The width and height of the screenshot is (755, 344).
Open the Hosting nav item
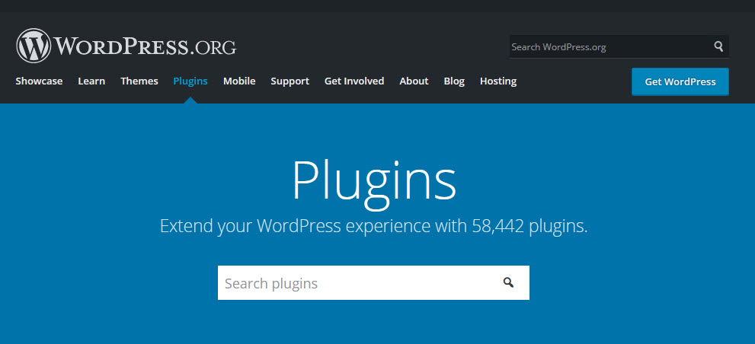pyautogui.click(x=498, y=81)
